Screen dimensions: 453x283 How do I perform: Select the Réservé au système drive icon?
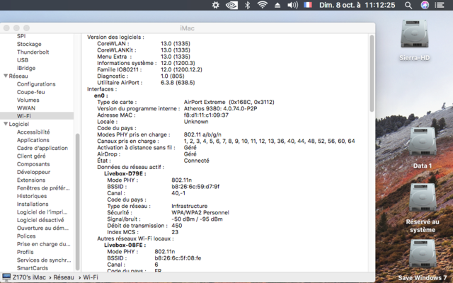tap(423, 197)
